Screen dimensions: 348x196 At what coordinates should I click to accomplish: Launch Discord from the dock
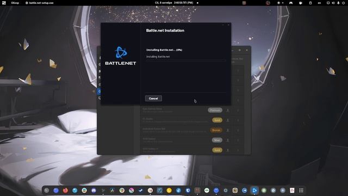tap(94, 191)
